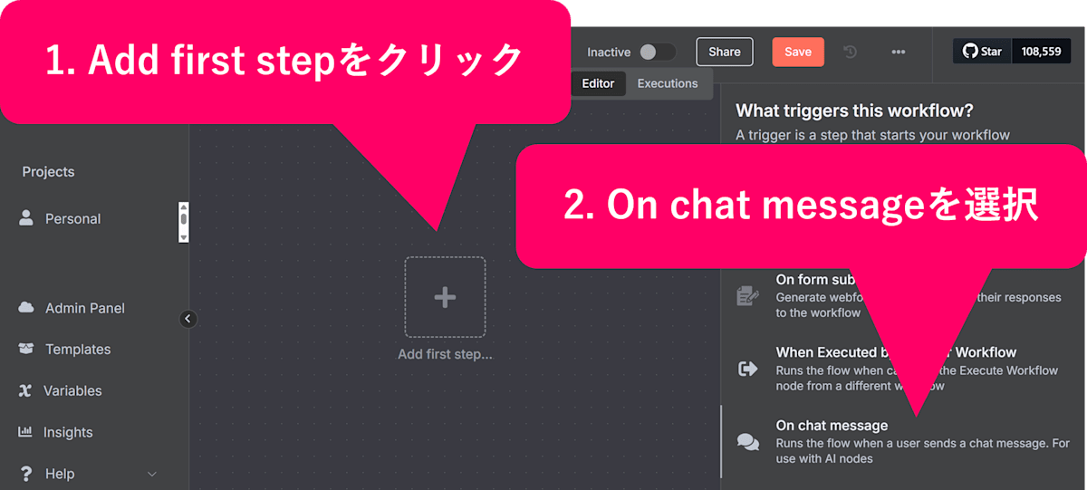Switch to the Editor tab
This screenshot has width=1087, height=490.
[x=598, y=83]
